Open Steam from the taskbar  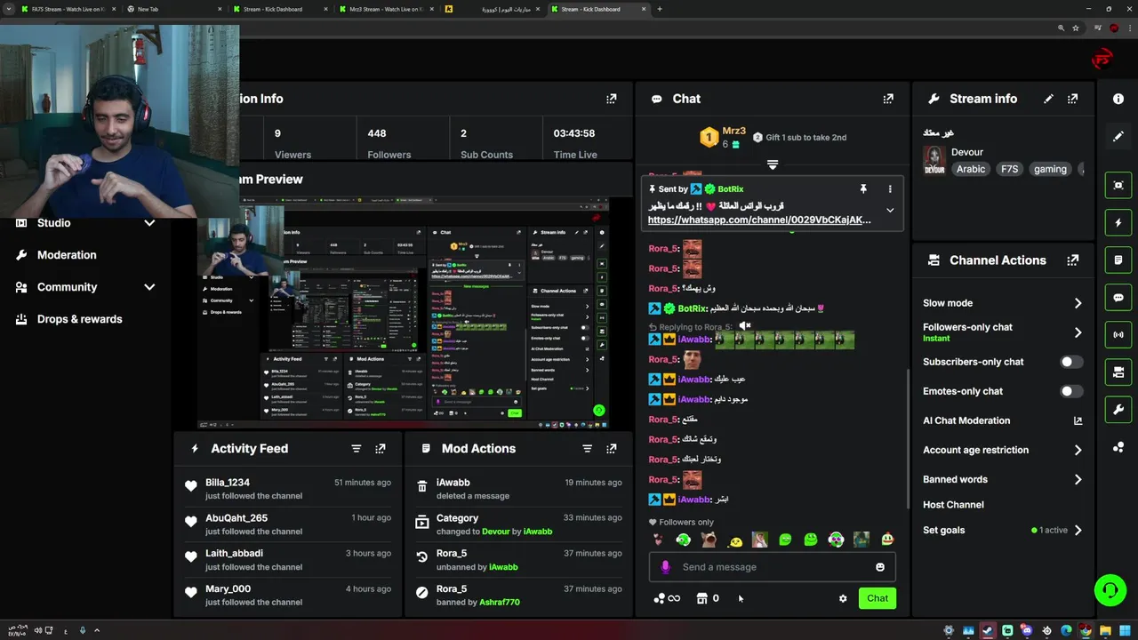(988, 631)
